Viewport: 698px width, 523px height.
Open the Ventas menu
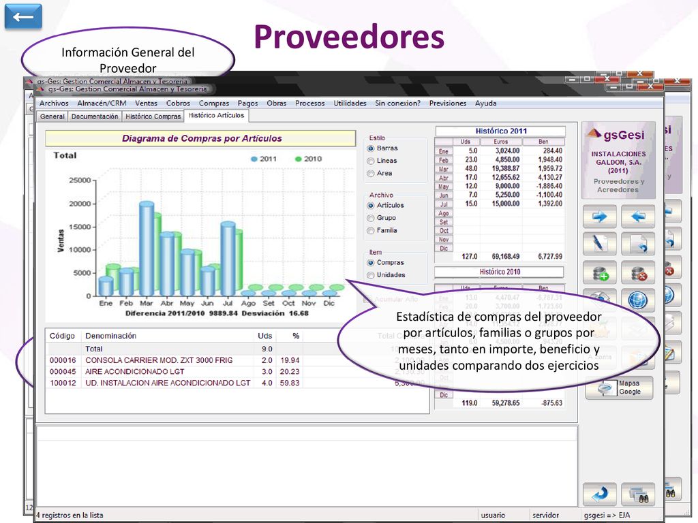pos(146,104)
